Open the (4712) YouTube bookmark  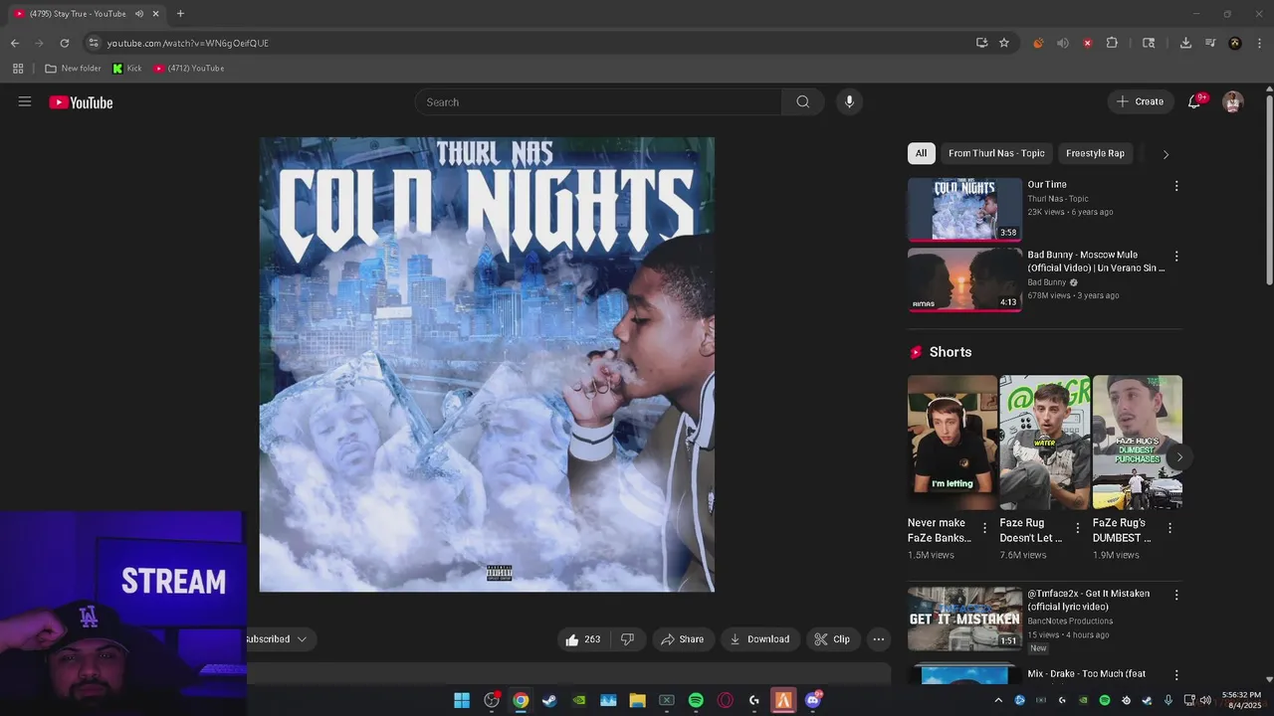[189, 69]
